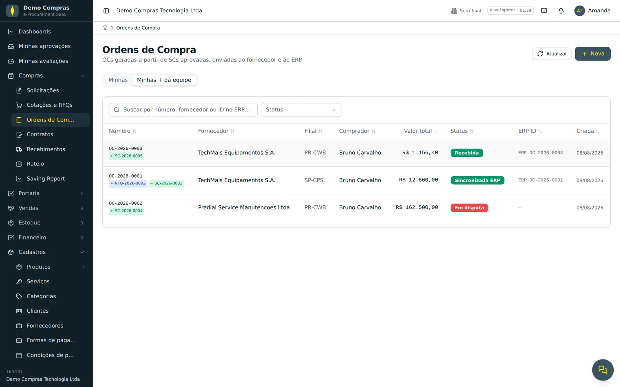This screenshot has height=387, width=620.
Task: Sort table by Valor total column
Action: pyautogui.click(x=421, y=131)
